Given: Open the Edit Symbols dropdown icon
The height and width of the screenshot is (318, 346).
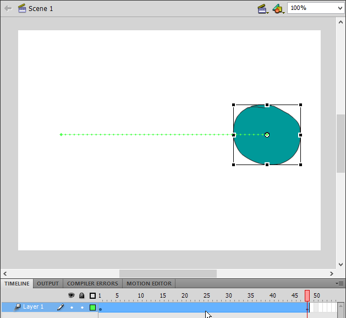Looking at the screenshot, I should click(278, 9).
